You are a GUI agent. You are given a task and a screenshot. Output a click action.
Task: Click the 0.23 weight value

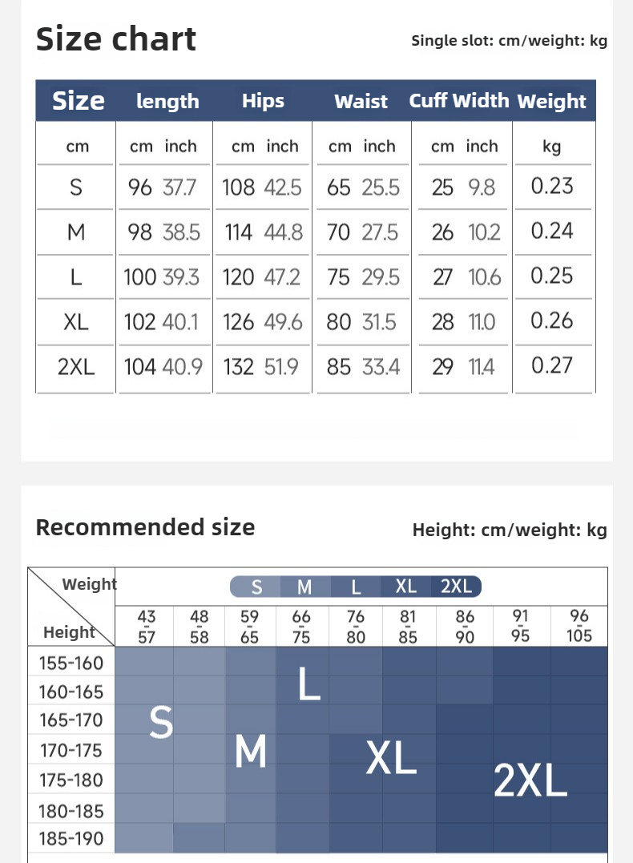pyautogui.click(x=552, y=186)
